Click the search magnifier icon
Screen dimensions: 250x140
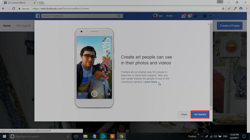click(119, 16)
